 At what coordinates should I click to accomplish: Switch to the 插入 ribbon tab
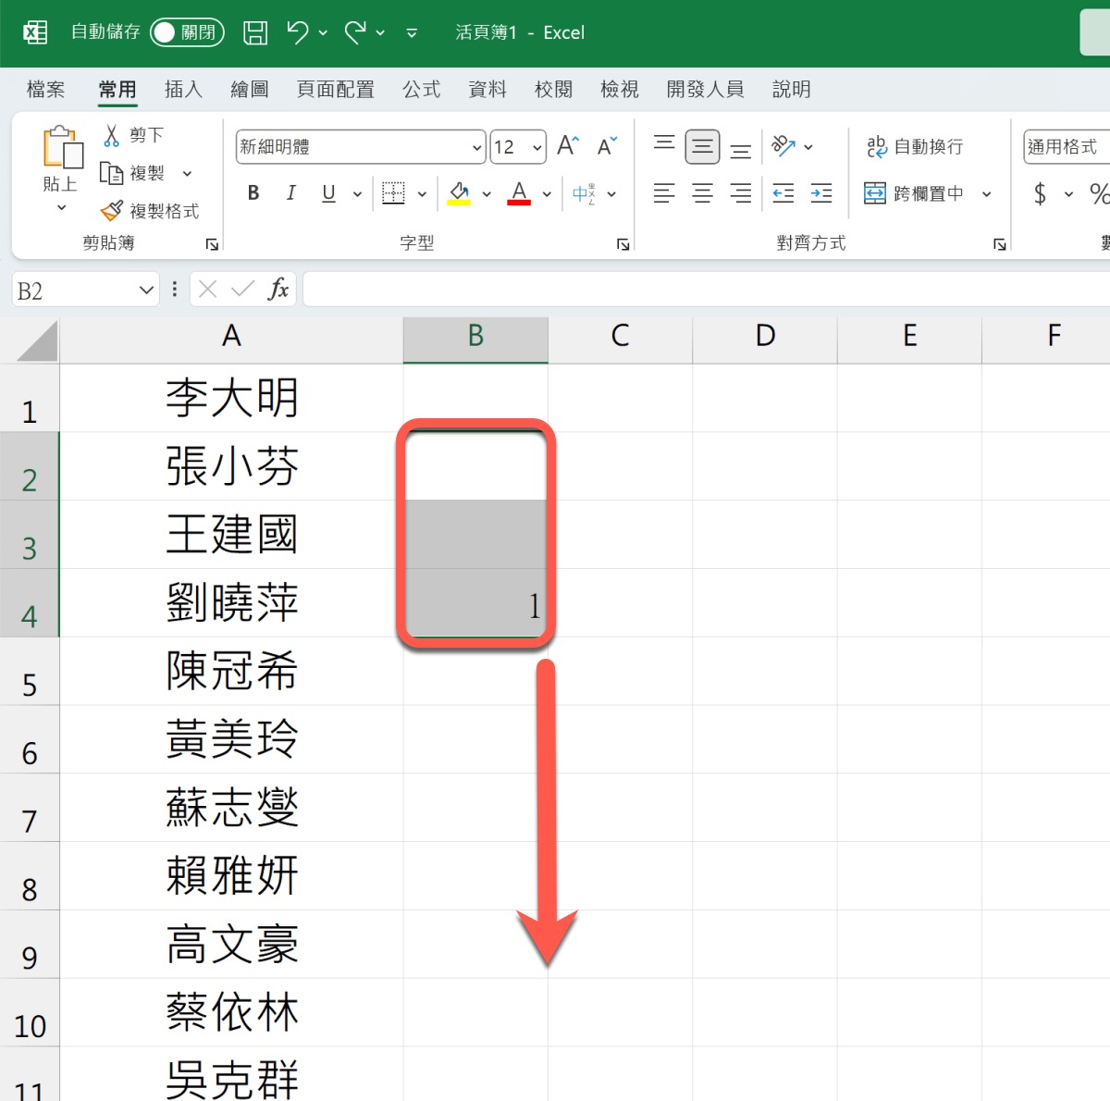(x=183, y=89)
